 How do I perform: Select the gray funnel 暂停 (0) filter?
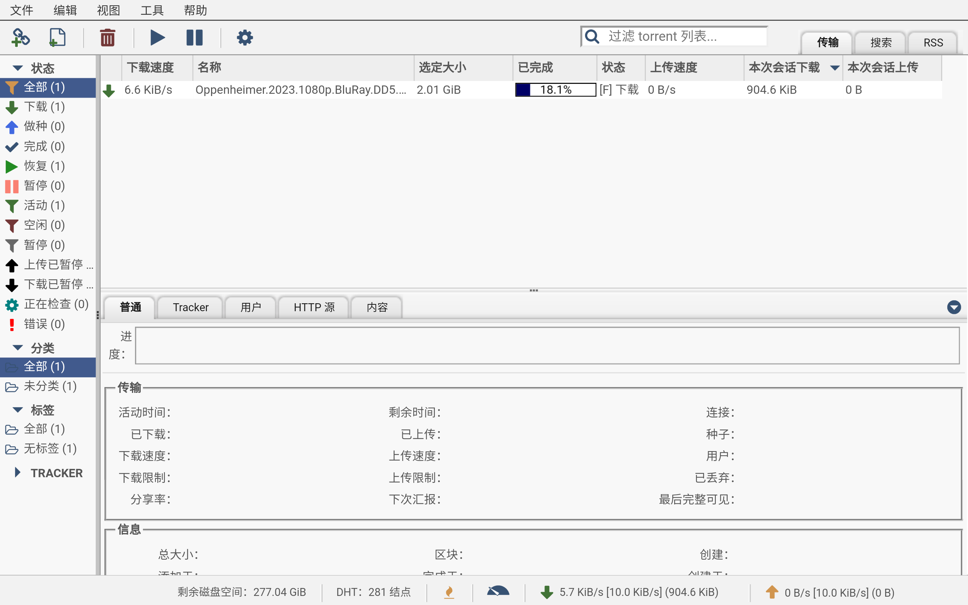click(48, 245)
